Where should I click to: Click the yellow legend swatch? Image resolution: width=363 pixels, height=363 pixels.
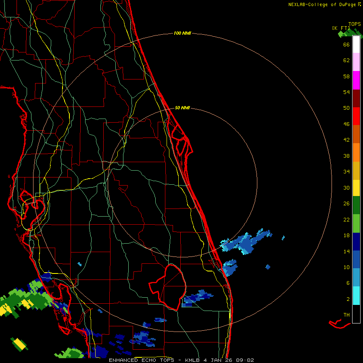coord(356,188)
